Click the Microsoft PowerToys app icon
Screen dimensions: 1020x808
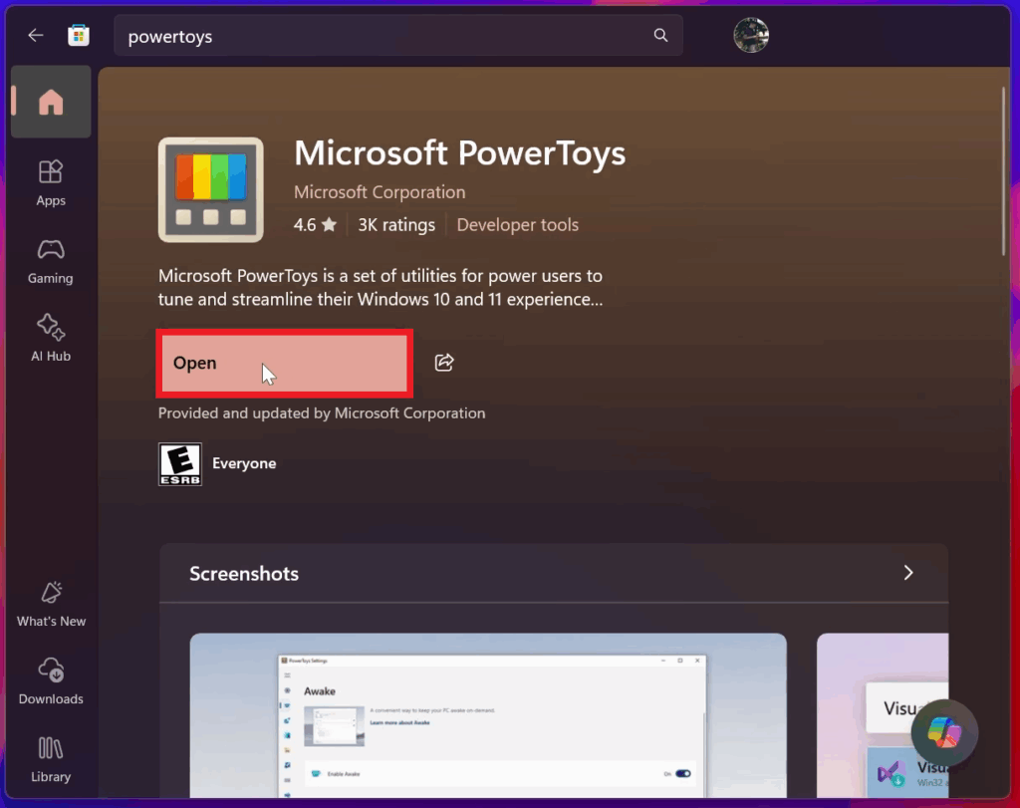point(211,190)
